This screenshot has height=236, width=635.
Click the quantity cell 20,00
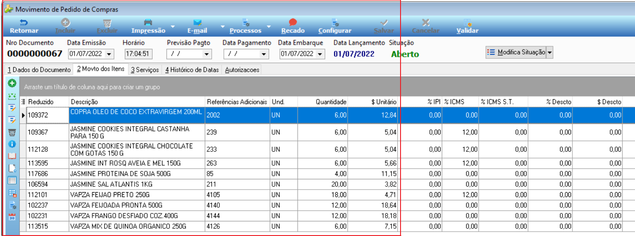point(323,184)
